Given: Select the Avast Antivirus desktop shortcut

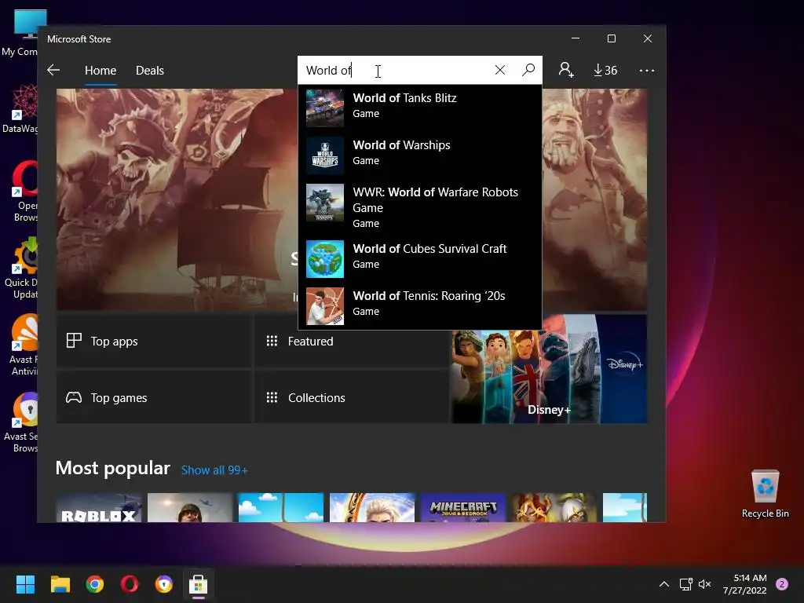Looking at the screenshot, I should [x=24, y=345].
